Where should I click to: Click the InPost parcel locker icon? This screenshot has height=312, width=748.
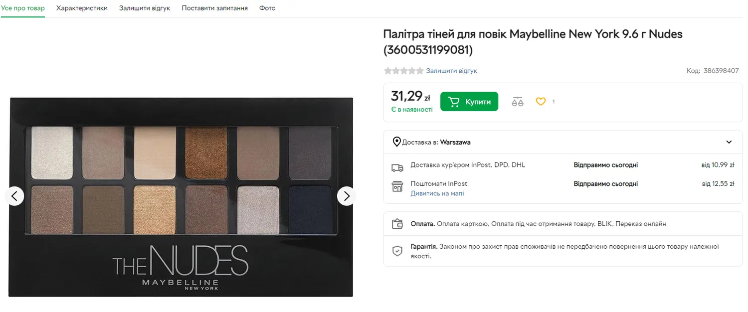397,186
